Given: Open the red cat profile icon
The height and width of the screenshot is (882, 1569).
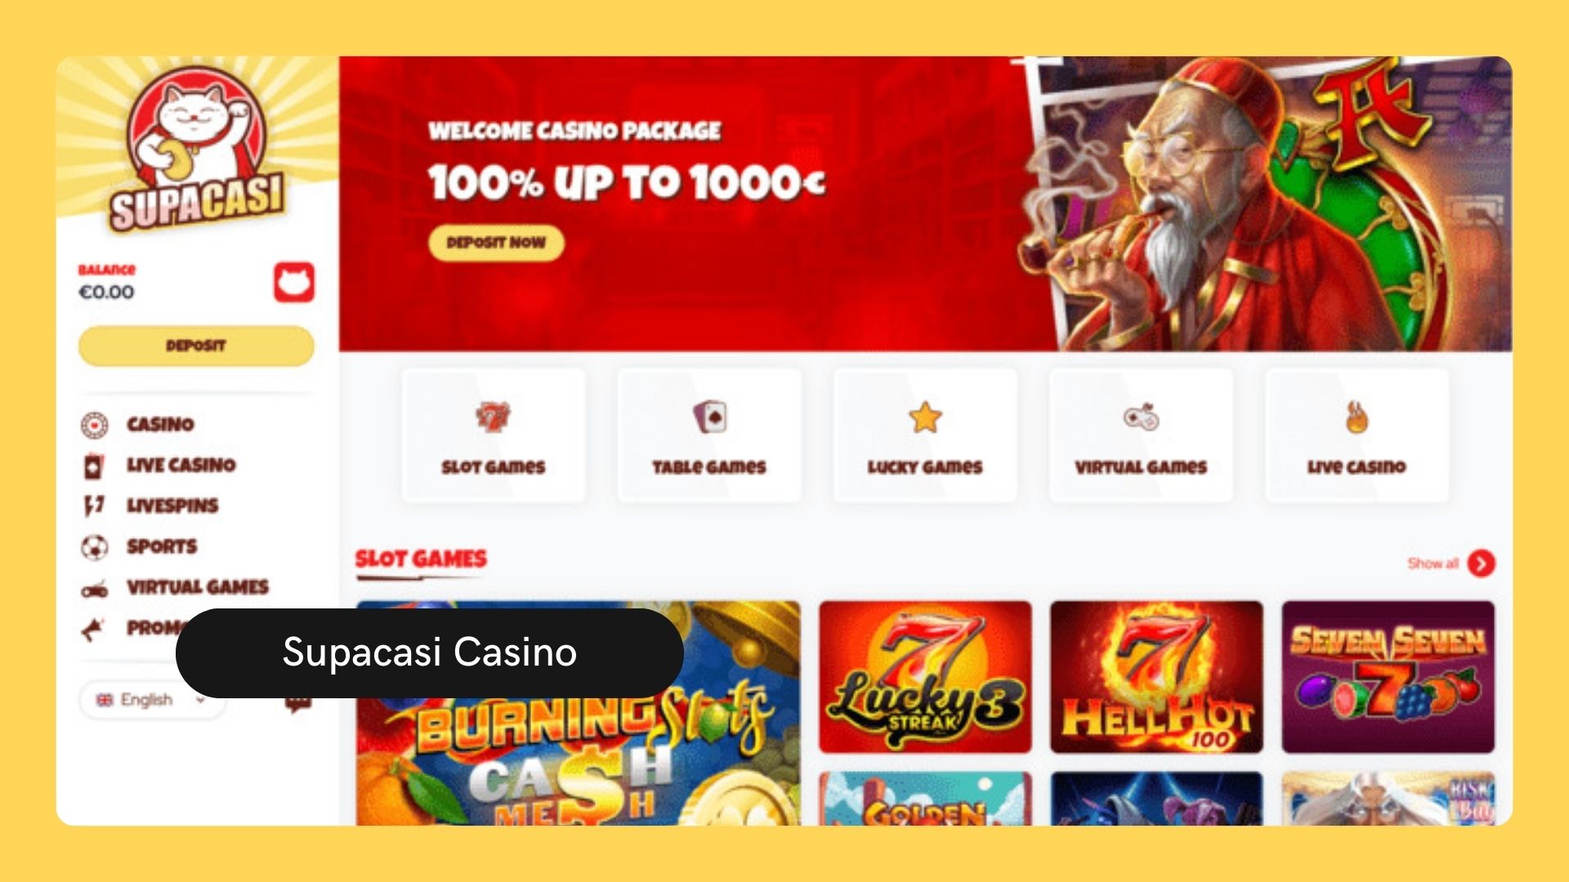Looking at the screenshot, I should click(x=294, y=283).
